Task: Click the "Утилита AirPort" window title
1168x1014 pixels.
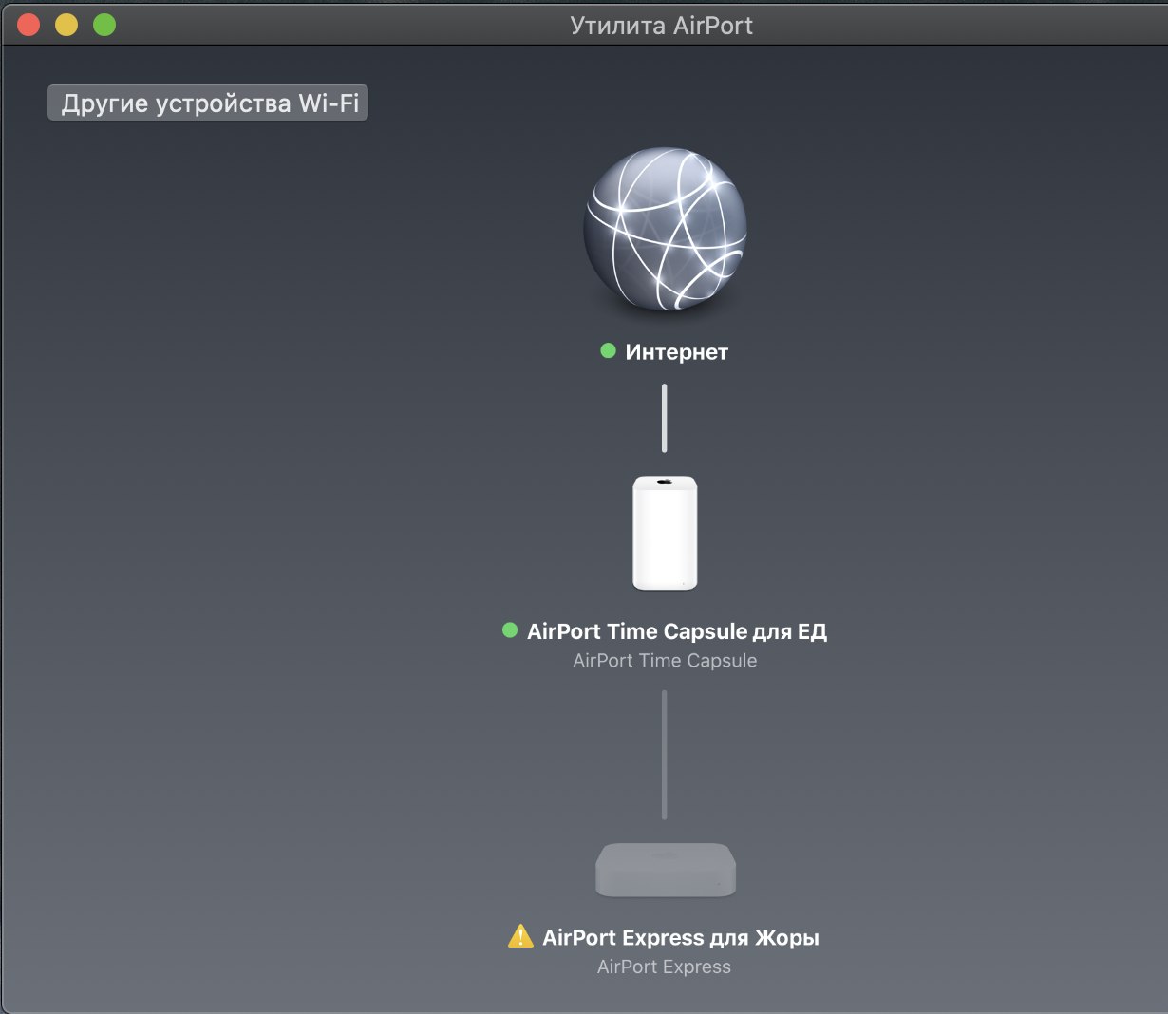Action: click(661, 26)
